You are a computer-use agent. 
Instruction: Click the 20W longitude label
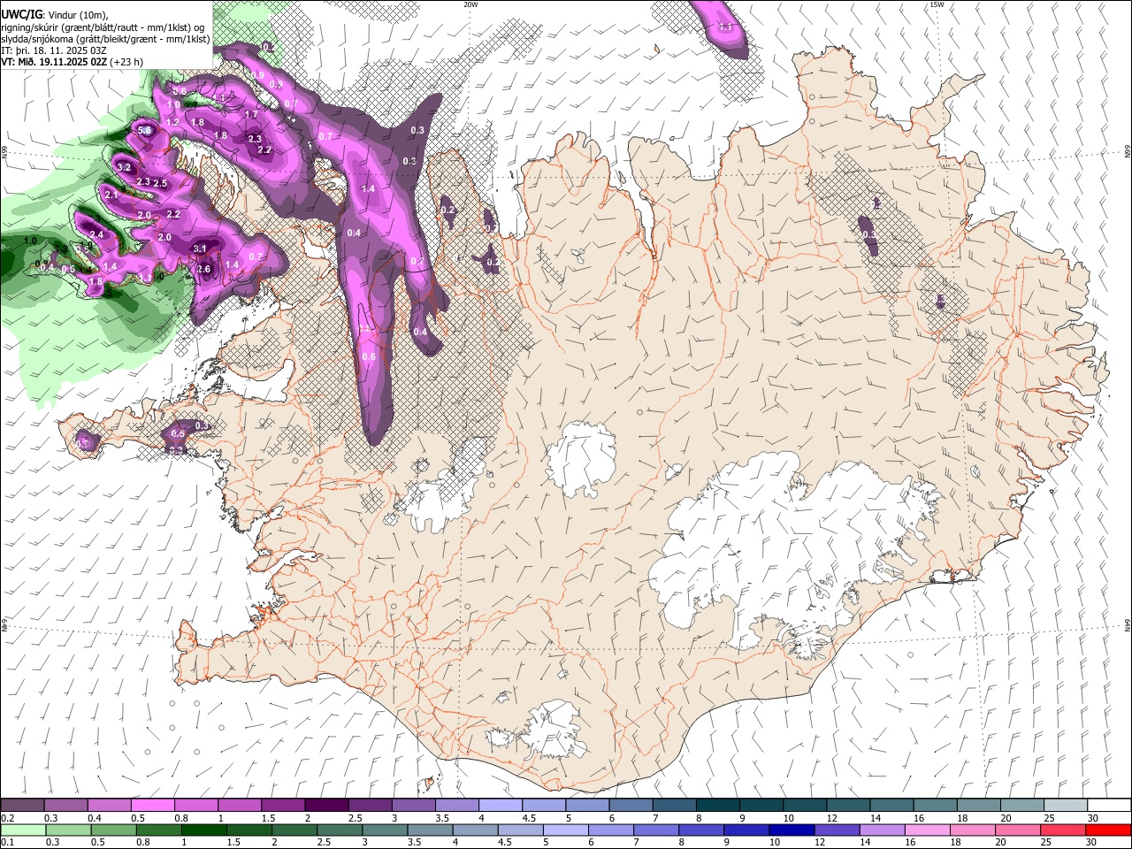click(x=470, y=4)
